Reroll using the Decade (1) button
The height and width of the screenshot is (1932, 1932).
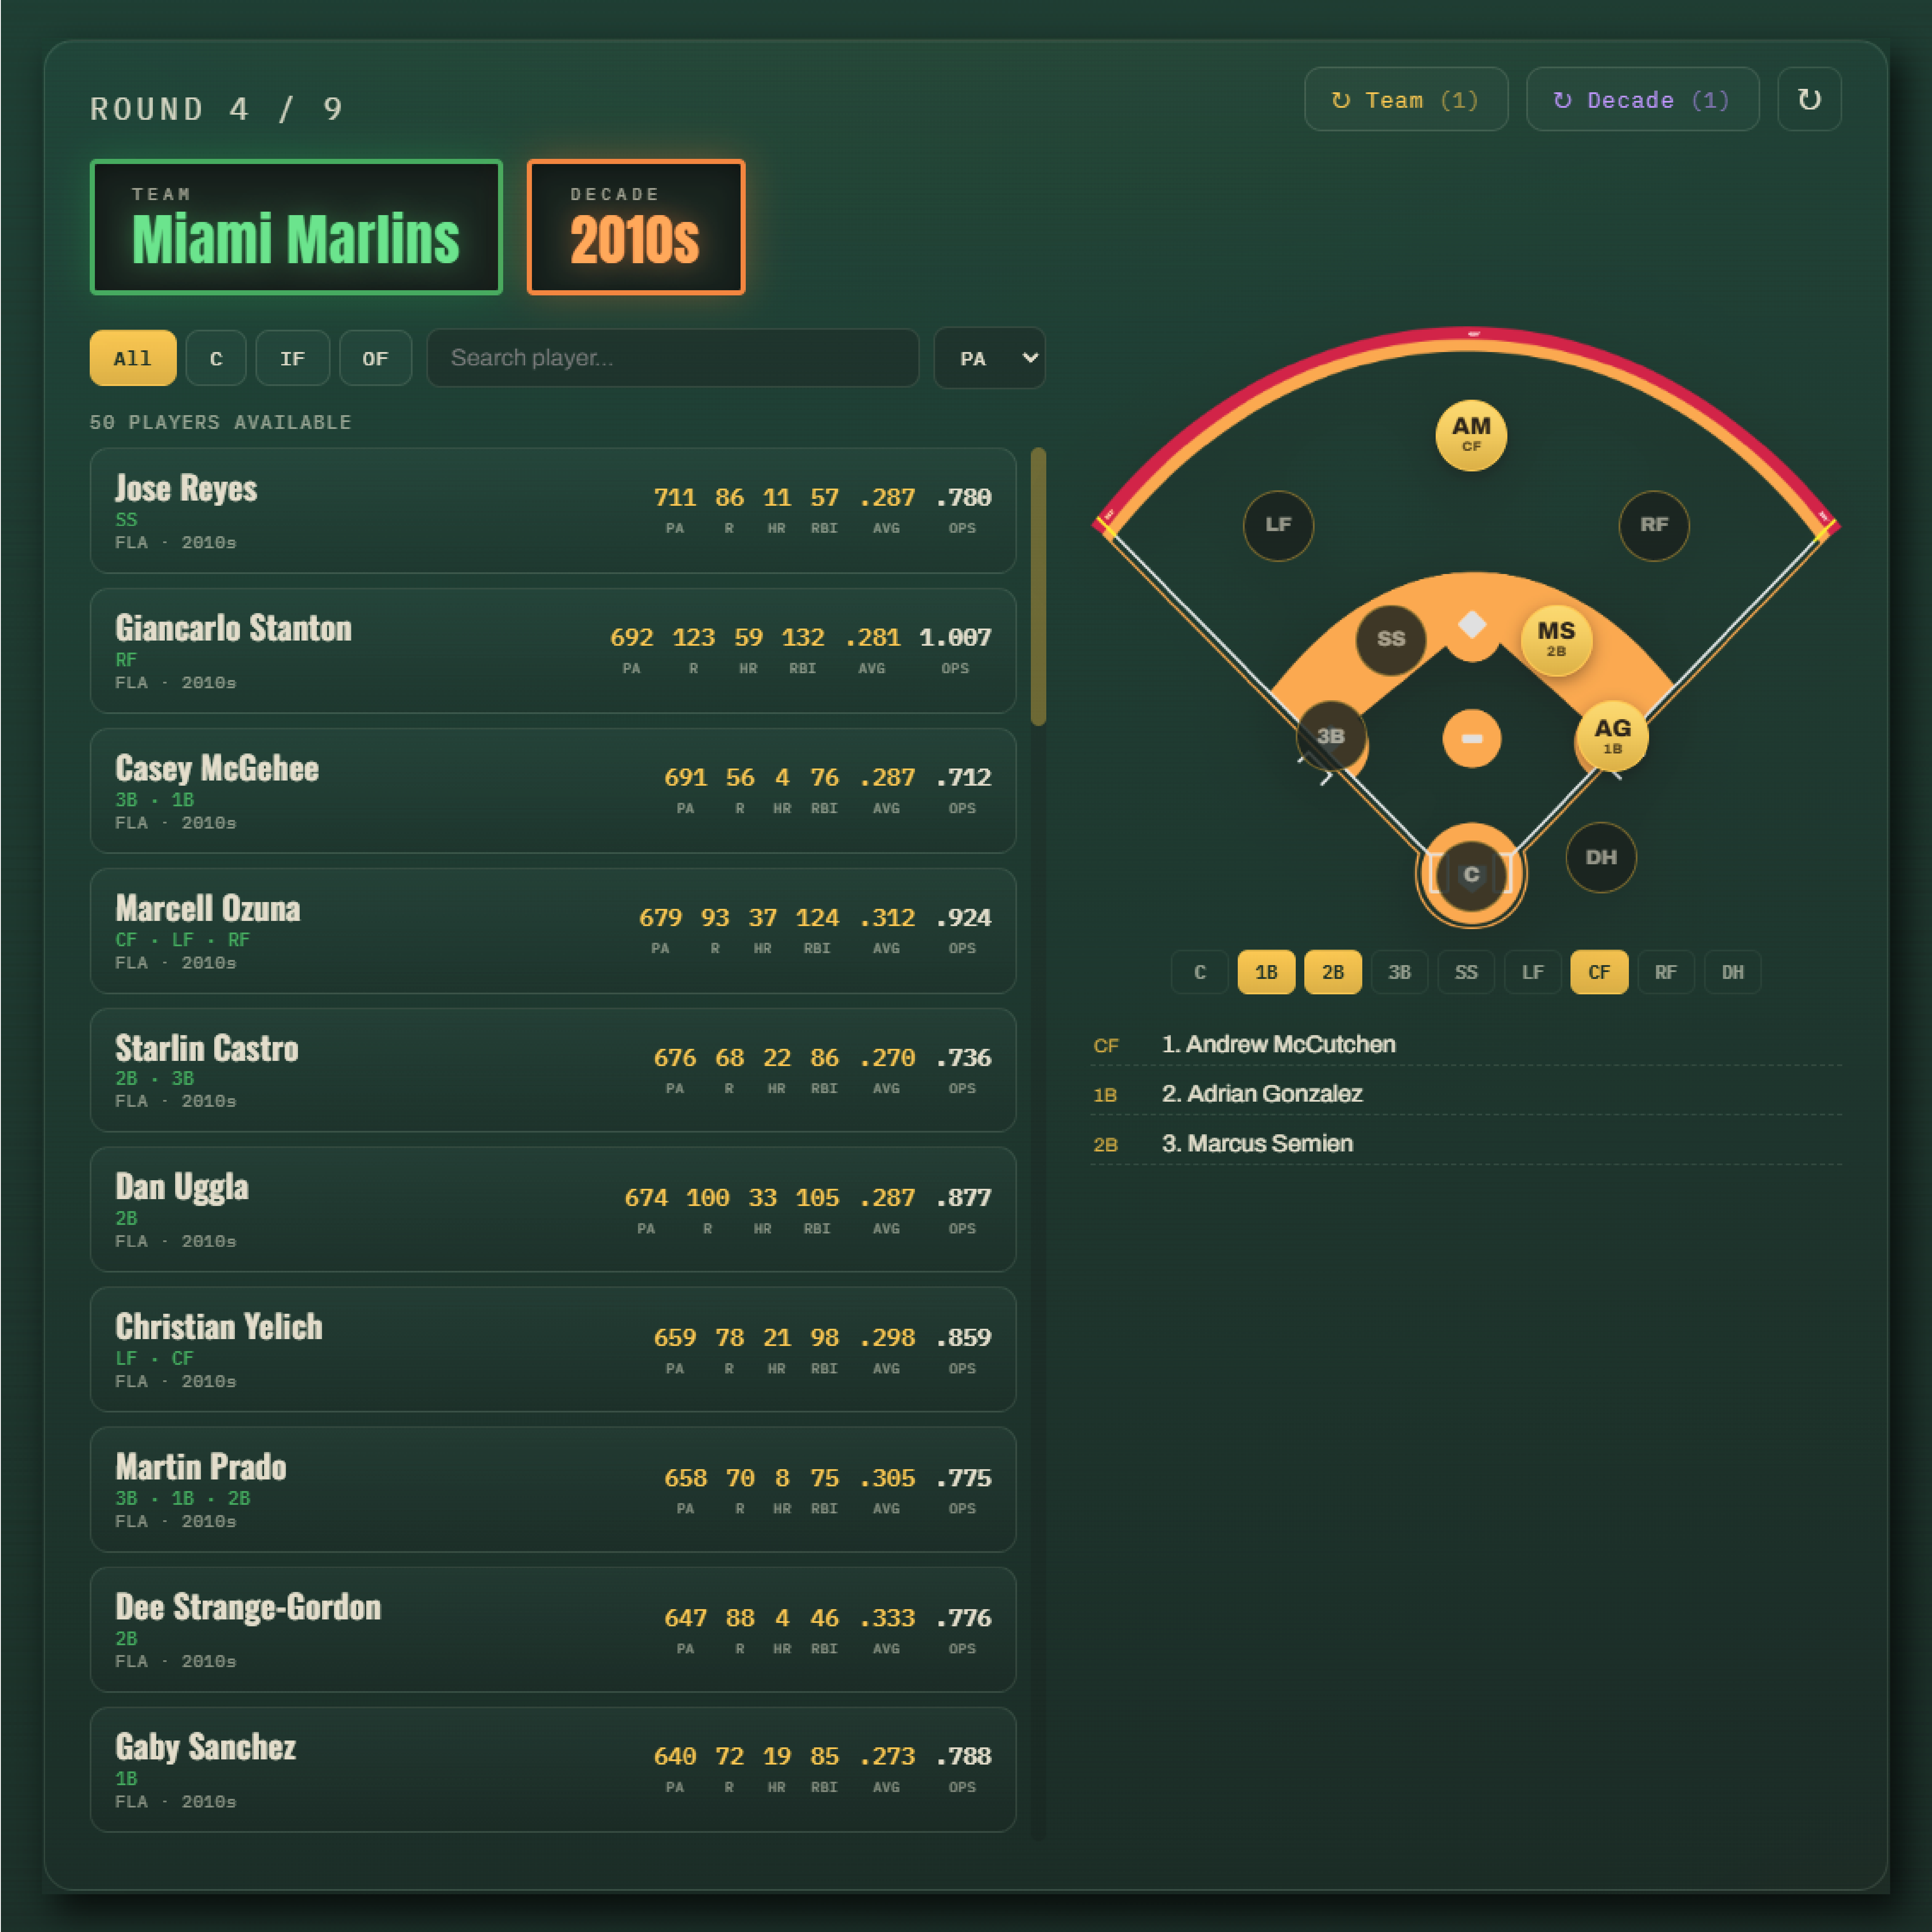pos(1642,99)
